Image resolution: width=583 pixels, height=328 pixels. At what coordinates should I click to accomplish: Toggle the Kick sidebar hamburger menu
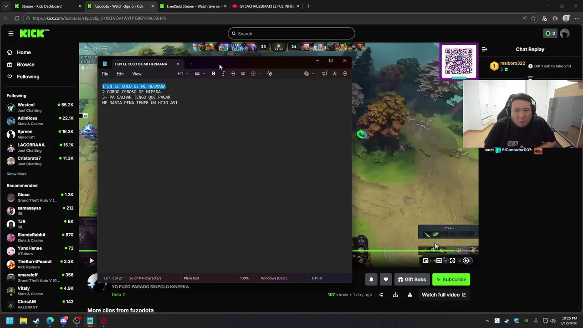[10, 33]
